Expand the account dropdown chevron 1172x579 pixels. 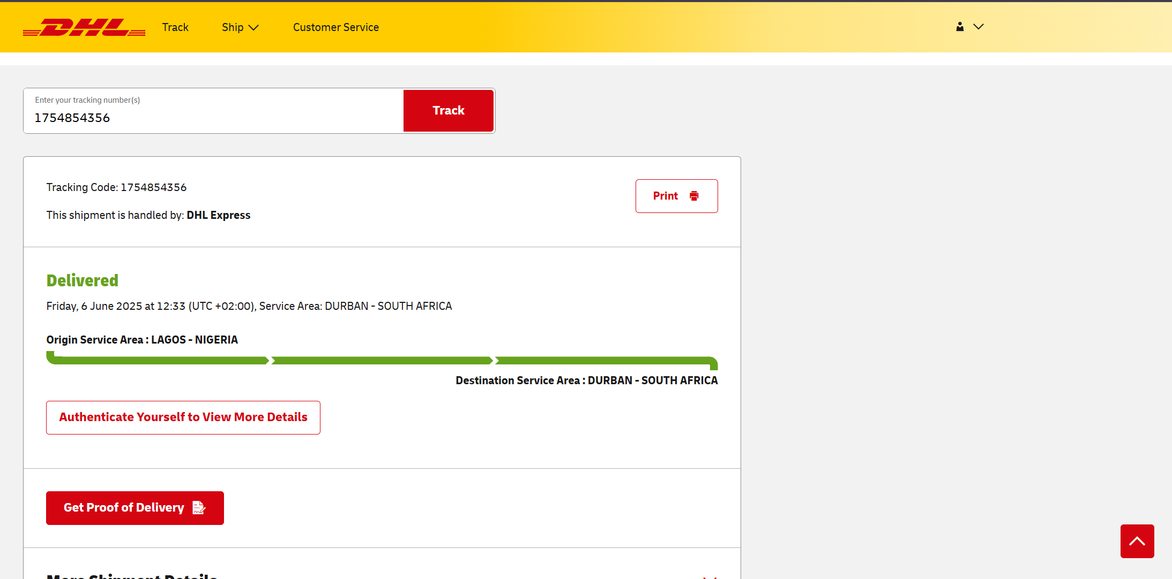[x=979, y=27]
